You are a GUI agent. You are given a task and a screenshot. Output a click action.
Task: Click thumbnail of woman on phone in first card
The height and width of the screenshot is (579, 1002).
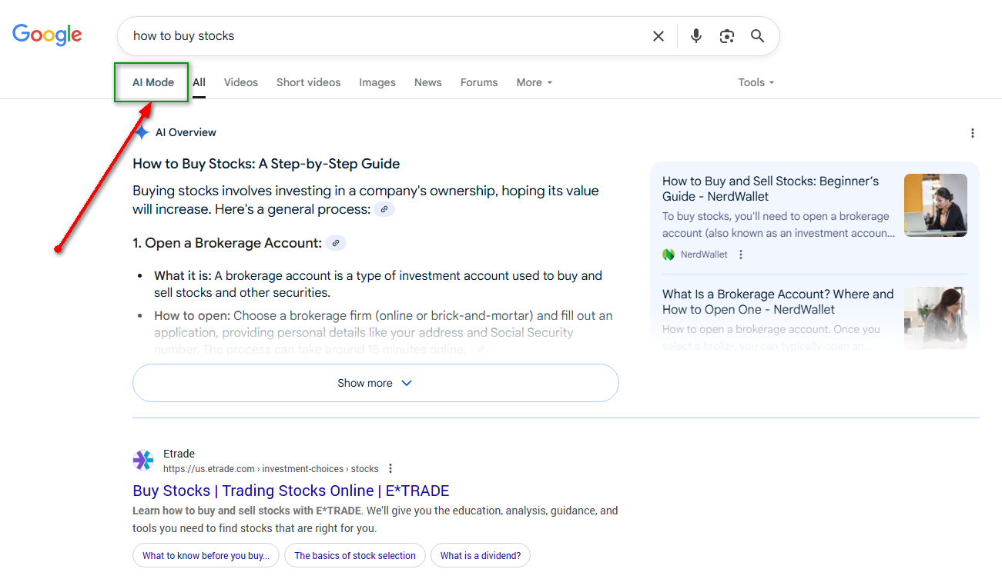click(935, 205)
